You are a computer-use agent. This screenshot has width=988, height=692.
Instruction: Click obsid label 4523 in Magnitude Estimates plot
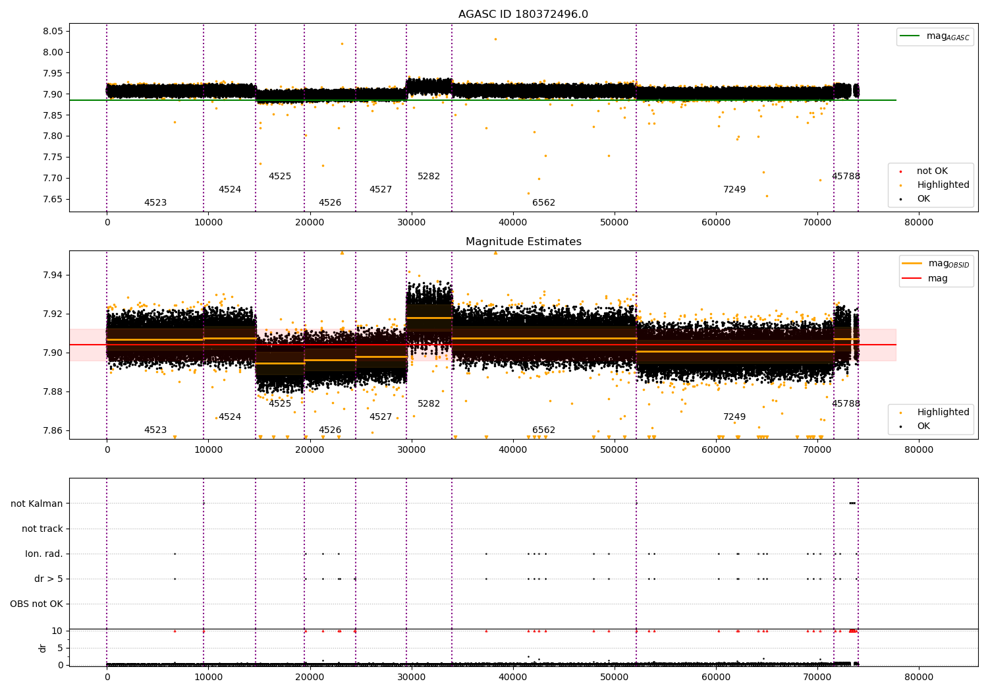(x=155, y=430)
